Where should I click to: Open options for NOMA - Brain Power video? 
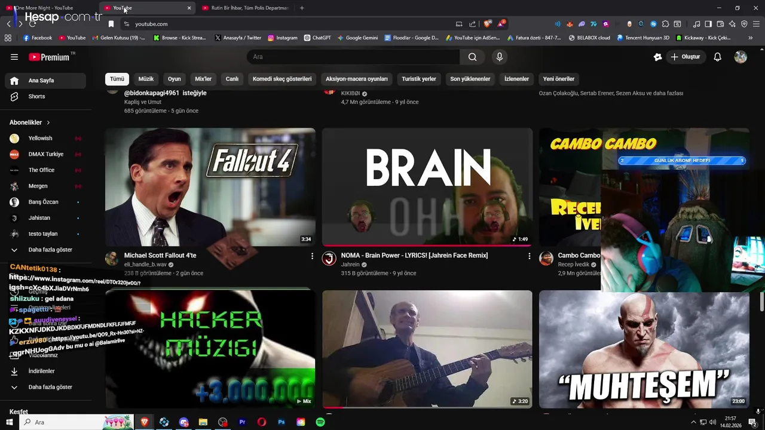[x=529, y=256]
